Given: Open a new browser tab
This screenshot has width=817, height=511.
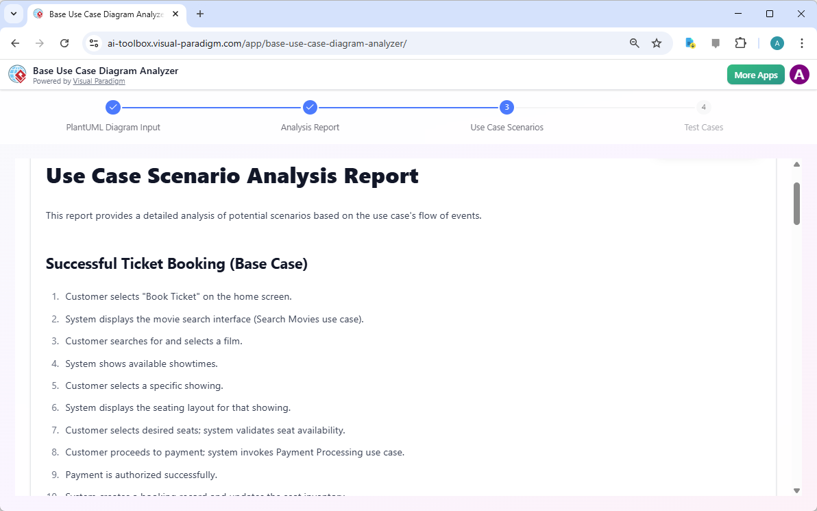Looking at the screenshot, I should (x=199, y=14).
